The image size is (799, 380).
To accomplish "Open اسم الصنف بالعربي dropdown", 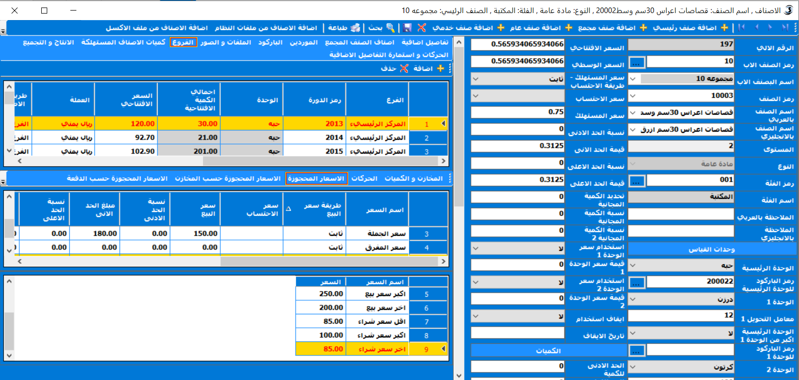I will 633,112.
